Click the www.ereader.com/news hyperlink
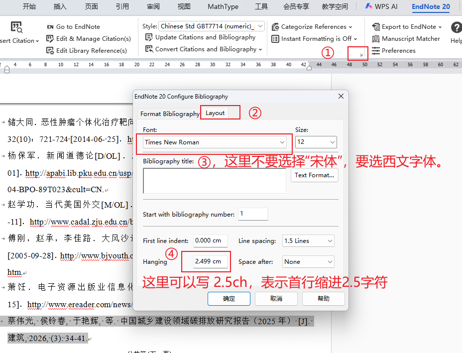 [x=80, y=304]
